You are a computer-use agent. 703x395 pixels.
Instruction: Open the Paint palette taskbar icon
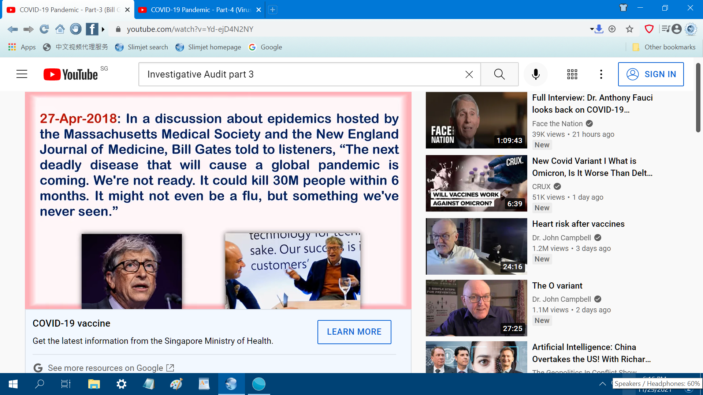[x=176, y=384]
